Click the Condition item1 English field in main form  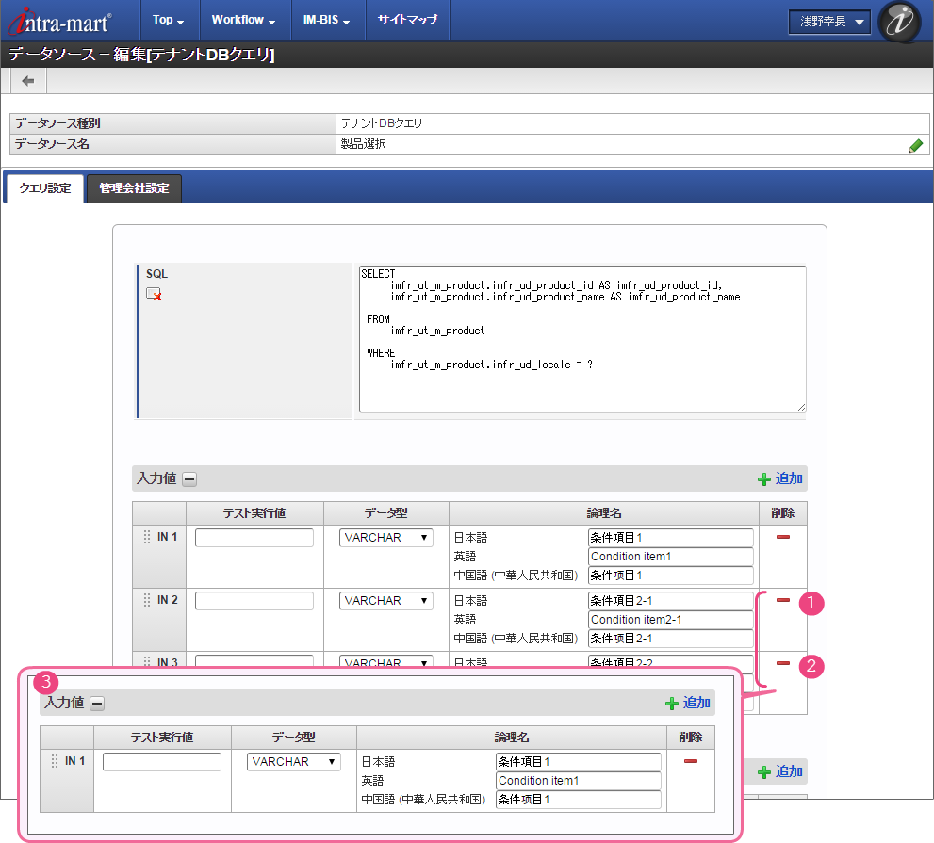point(671,557)
